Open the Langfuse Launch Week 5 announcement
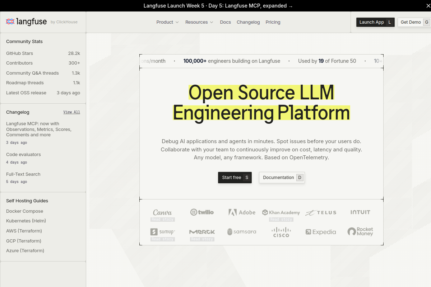Viewport: 431px width, 287px height. coord(218,6)
